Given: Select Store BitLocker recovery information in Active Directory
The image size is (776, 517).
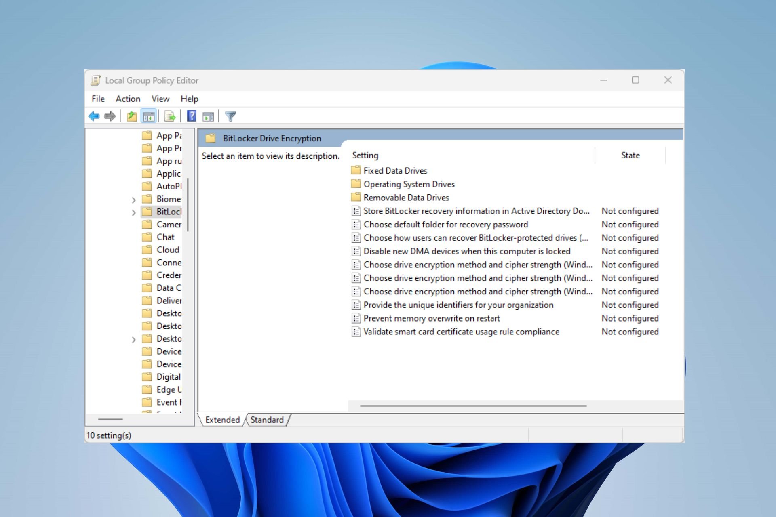Looking at the screenshot, I should click(477, 211).
